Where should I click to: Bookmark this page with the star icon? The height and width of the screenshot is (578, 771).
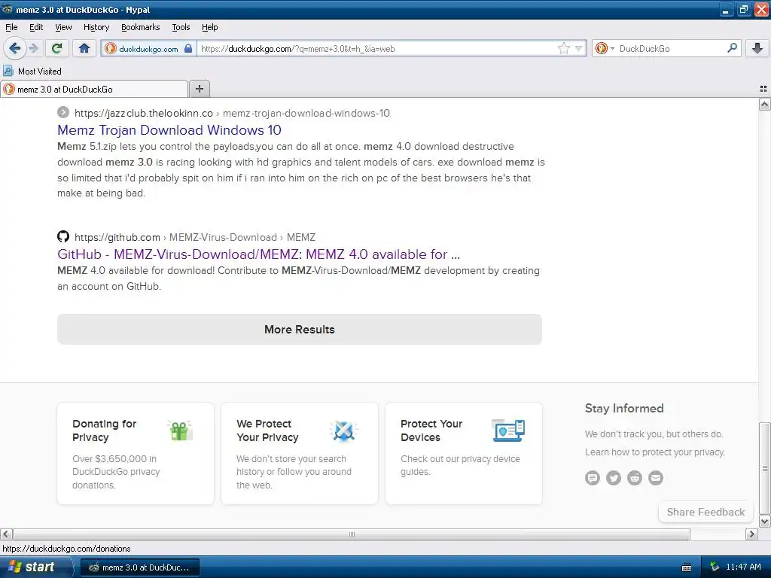tap(563, 48)
